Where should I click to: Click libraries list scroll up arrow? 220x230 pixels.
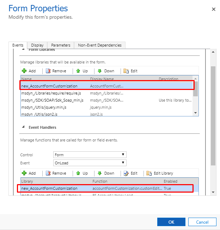pyautogui.click(x=195, y=79)
